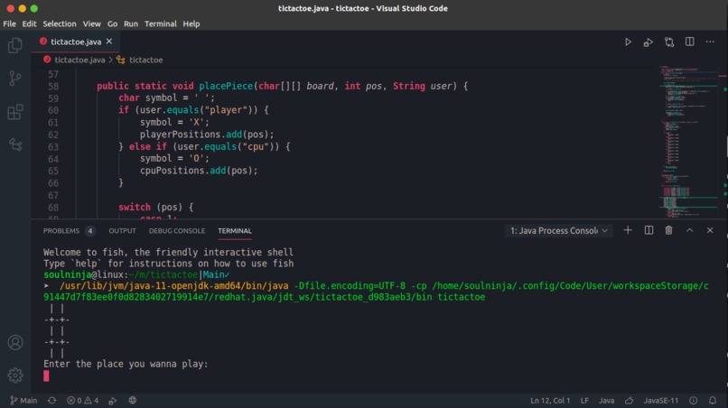
Task: Click 'Enter the place you wanna play:' text
Action: 126,364
